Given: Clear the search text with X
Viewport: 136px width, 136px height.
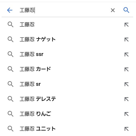Looking at the screenshot, I should pyautogui.click(x=113, y=10).
